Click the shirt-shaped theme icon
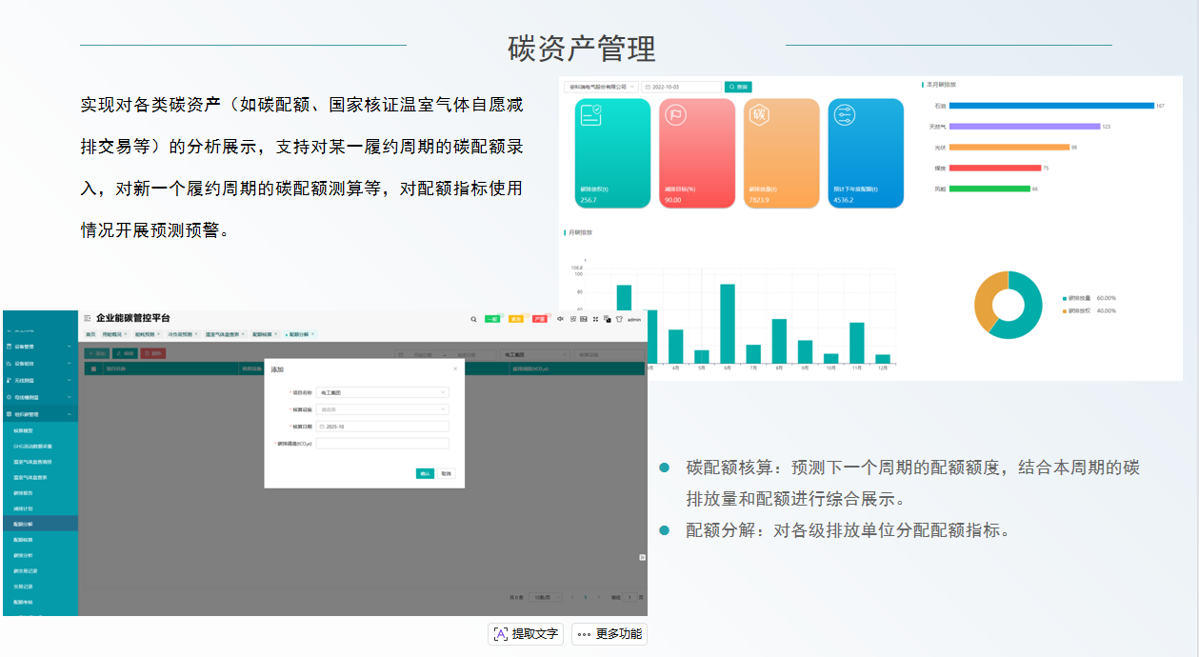The image size is (1199, 657). tap(618, 319)
